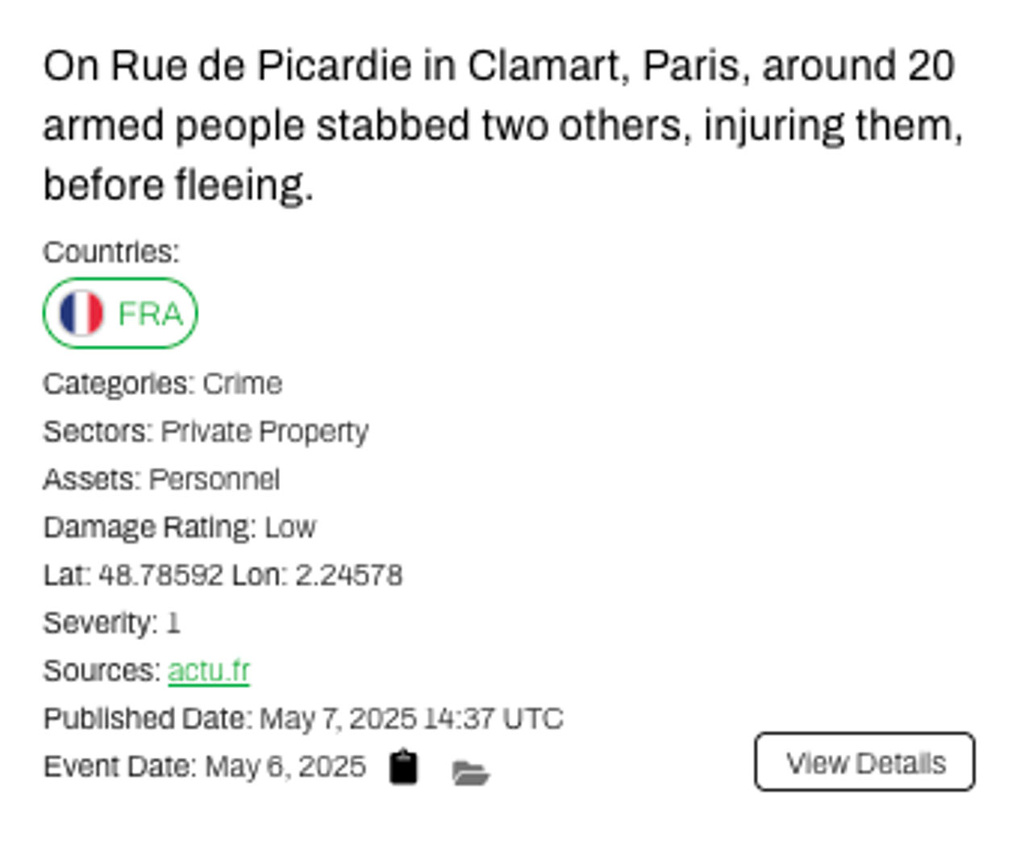Image resolution: width=1029 pixels, height=845 pixels.
Task: Click the Rue de Picardie incident headline
Action: 500,125
